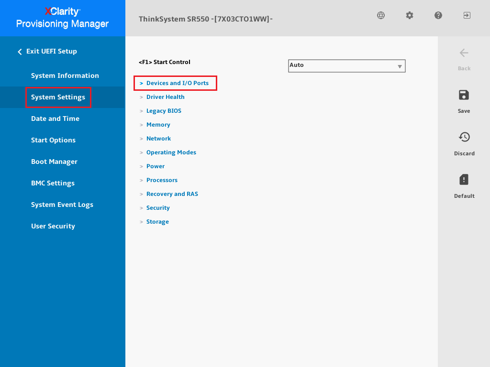Expand the Driver Health entry
Image resolution: width=490 pixels, height=367 pixels.
click(x=165, y=97)
